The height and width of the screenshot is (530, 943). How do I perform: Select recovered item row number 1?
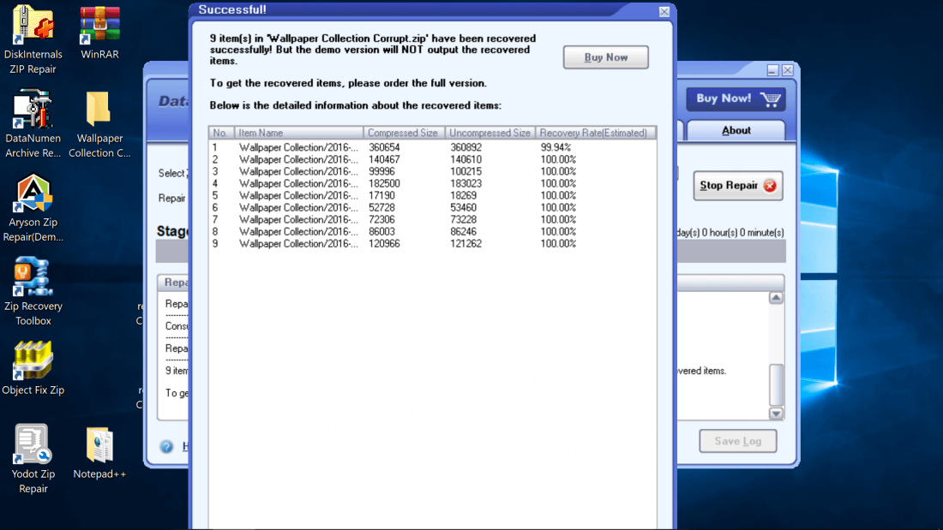pos(294,147)
